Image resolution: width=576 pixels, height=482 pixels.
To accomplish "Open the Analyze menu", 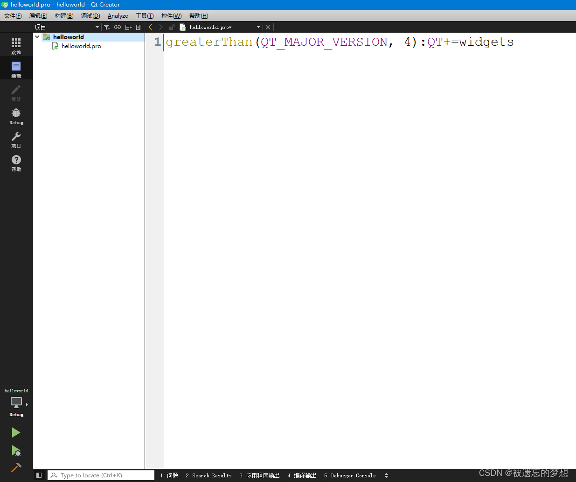I will point(118,16).
